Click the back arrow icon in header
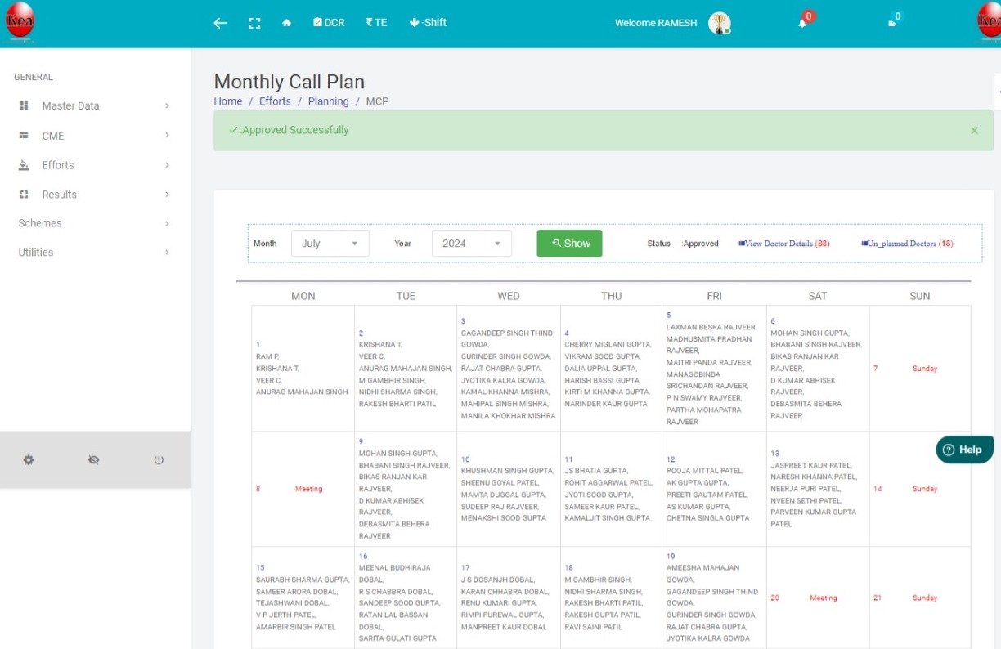 coord(220,23)
